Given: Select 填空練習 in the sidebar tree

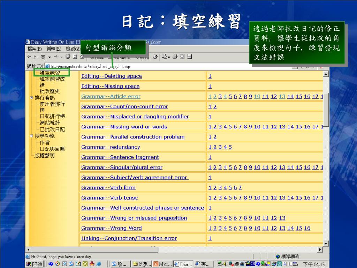Looking at the screenshot, I should [x=50, y=73].
